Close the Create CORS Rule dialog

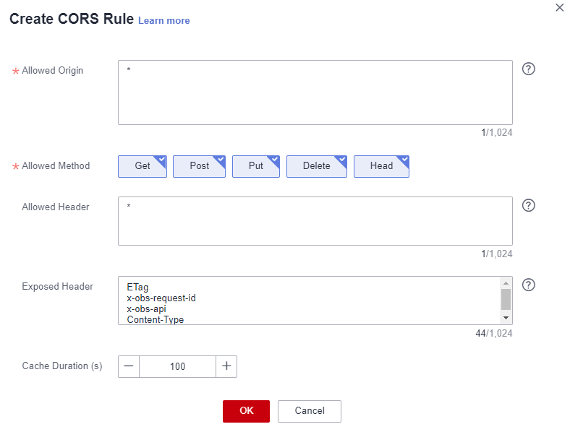(x=559, y=8)
